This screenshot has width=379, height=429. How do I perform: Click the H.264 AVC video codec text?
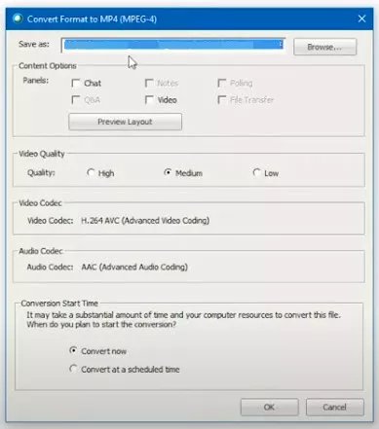[x=145, y=221]
